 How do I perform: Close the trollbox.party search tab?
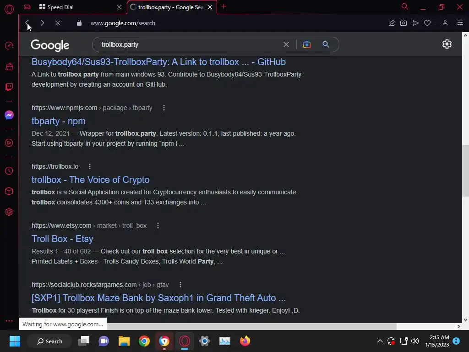[210, 7]
